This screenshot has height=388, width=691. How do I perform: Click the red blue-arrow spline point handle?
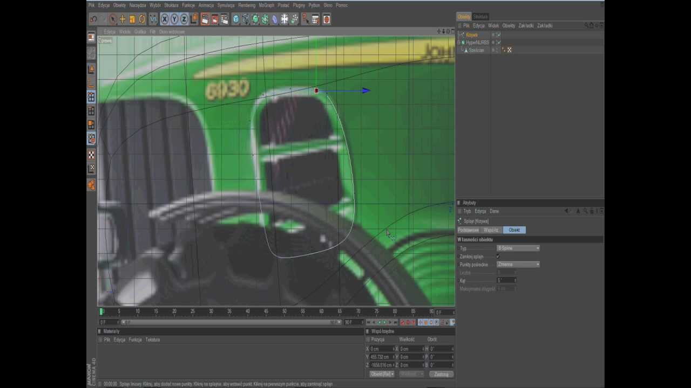click(316, 91)
